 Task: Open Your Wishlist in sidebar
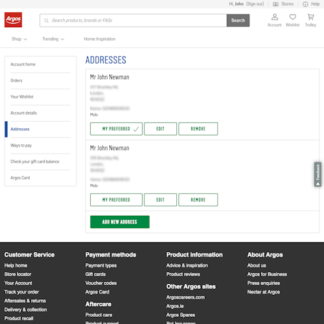point(22,97)
